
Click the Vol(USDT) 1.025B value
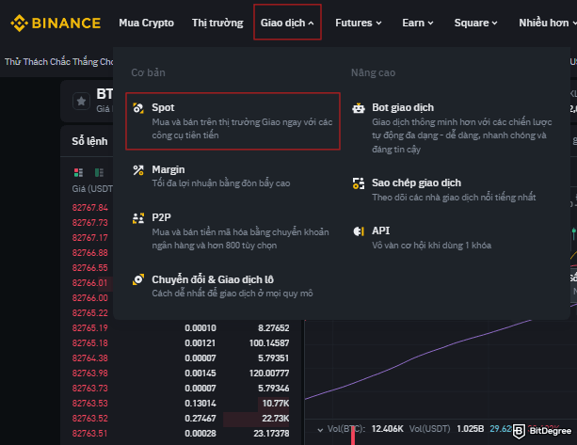471,429
